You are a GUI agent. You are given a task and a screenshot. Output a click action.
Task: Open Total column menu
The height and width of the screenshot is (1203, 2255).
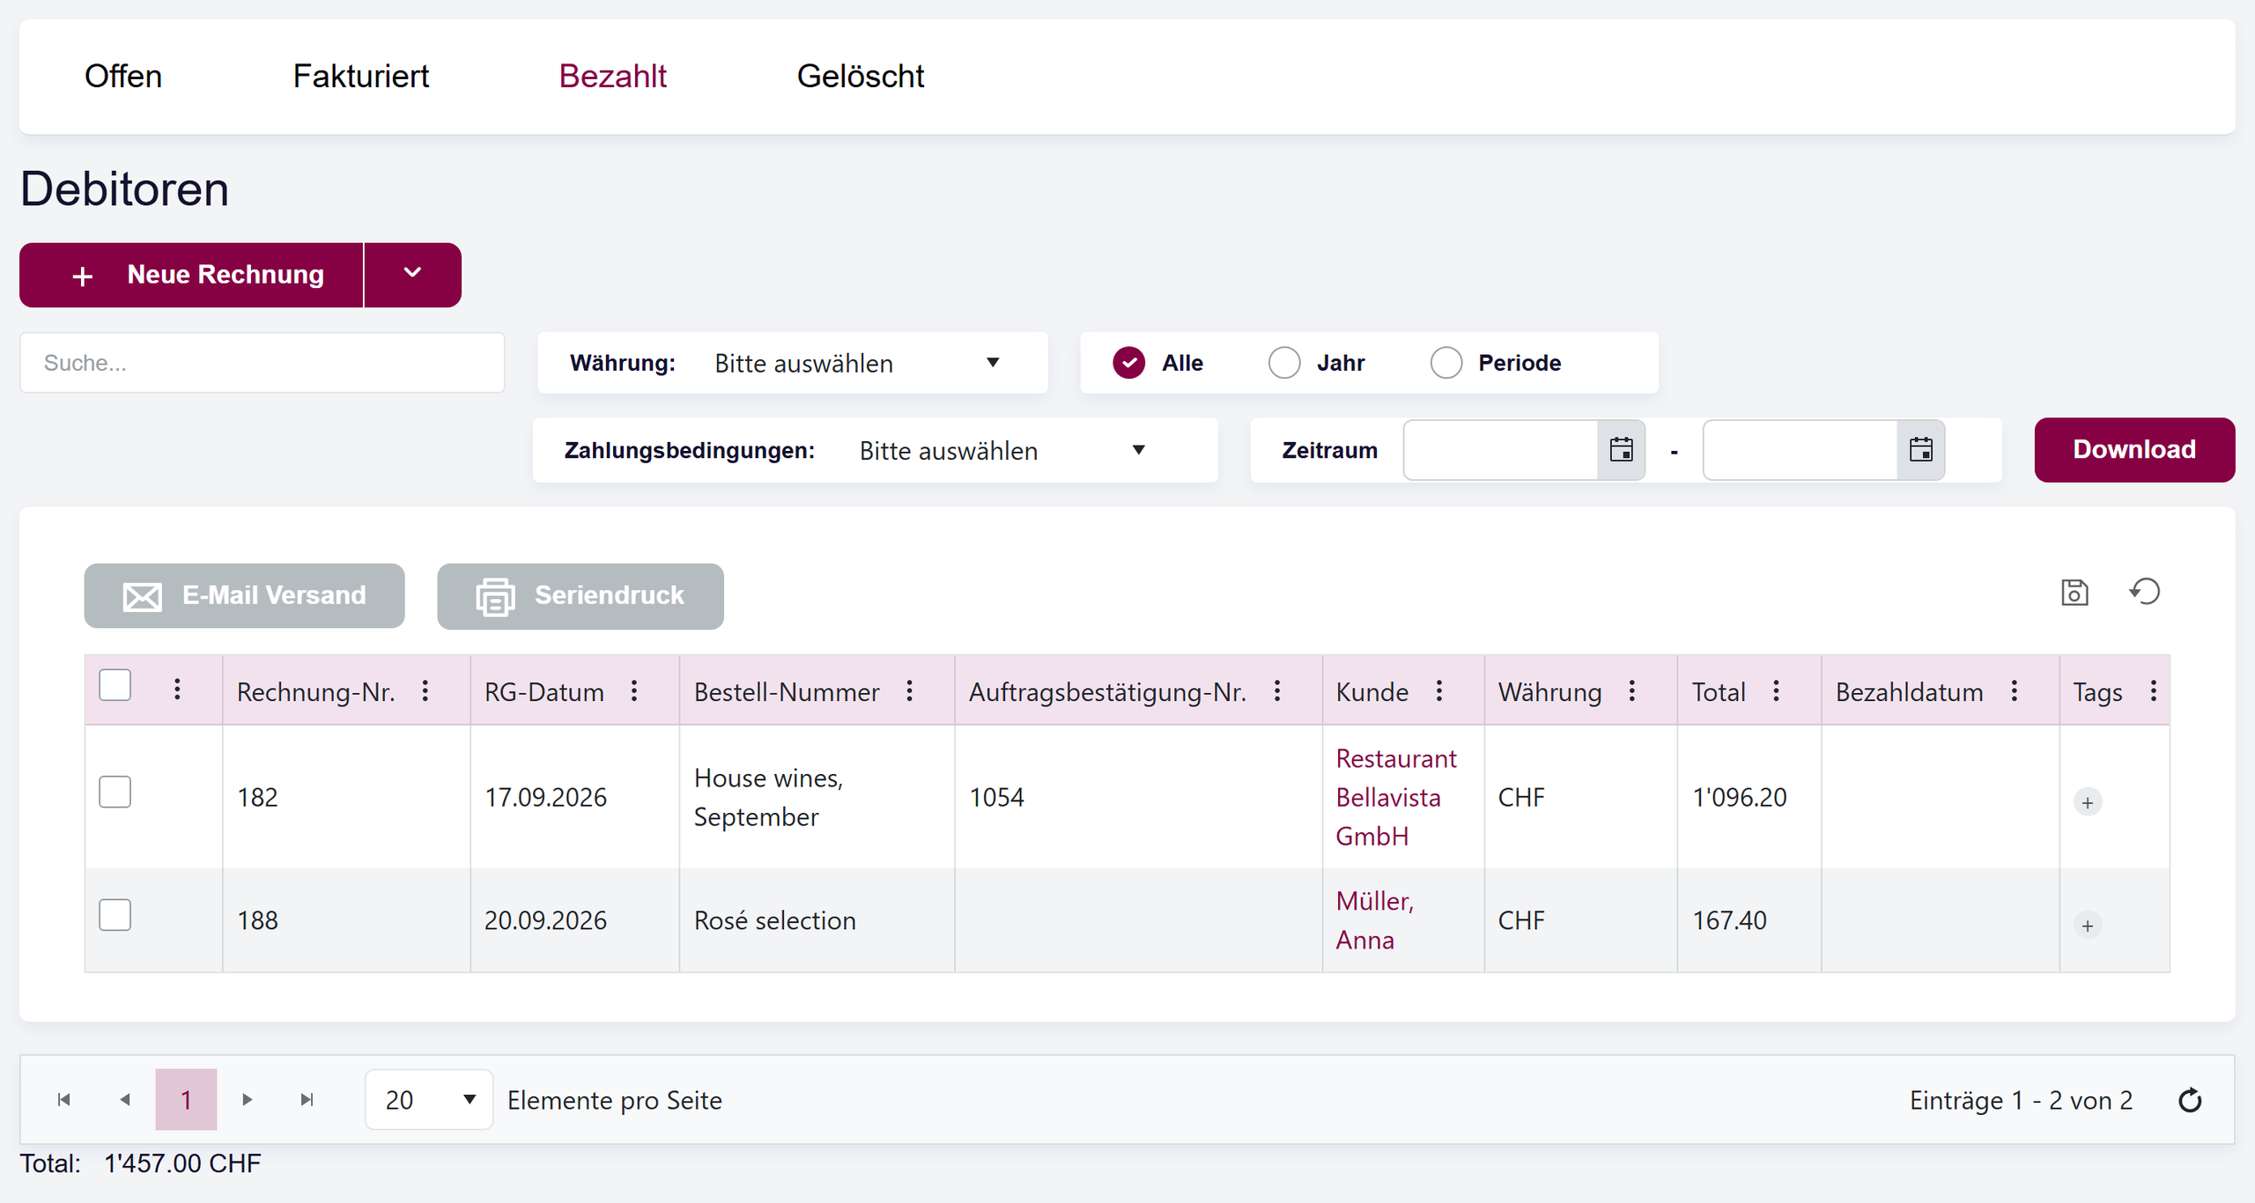[1777, 691]
